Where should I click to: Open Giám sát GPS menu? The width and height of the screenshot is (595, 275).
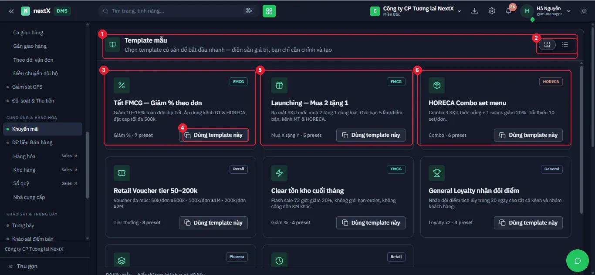[27, 87]
